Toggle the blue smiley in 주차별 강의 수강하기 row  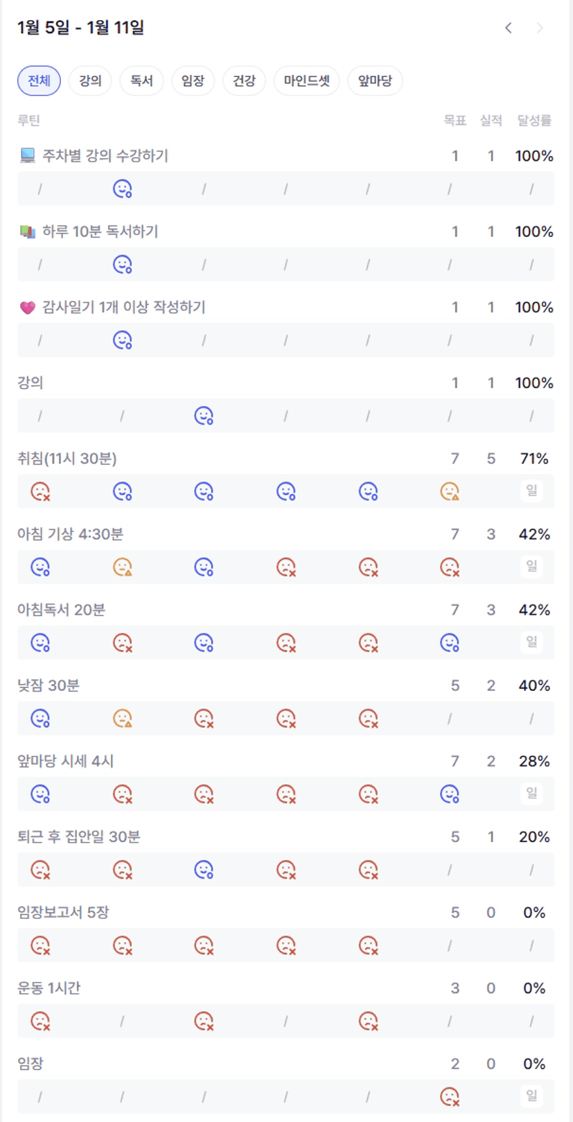(x=123, y=189)
